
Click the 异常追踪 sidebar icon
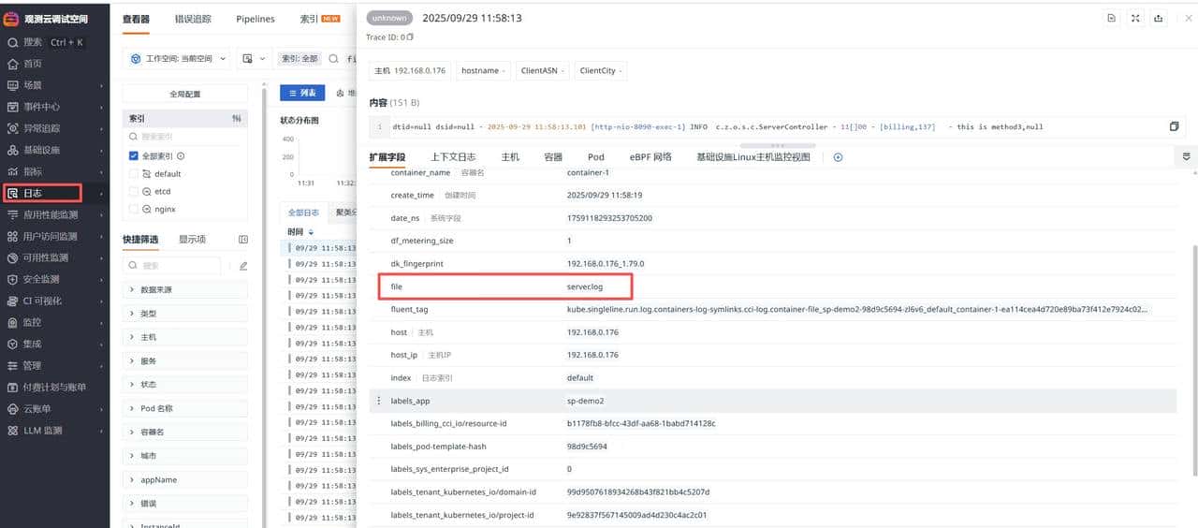point(13,128)
